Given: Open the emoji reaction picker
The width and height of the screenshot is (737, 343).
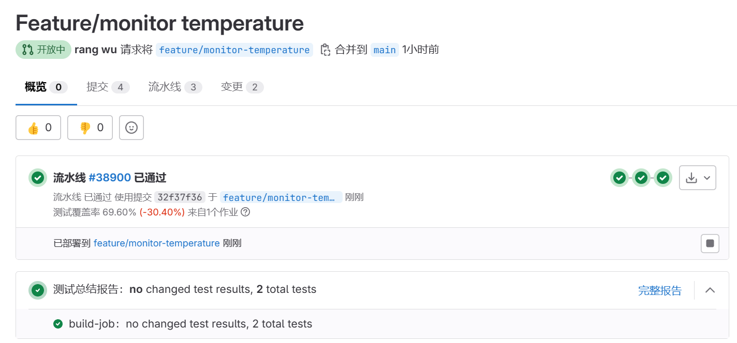Looking at the screenshot, I should tap(131, 127).
